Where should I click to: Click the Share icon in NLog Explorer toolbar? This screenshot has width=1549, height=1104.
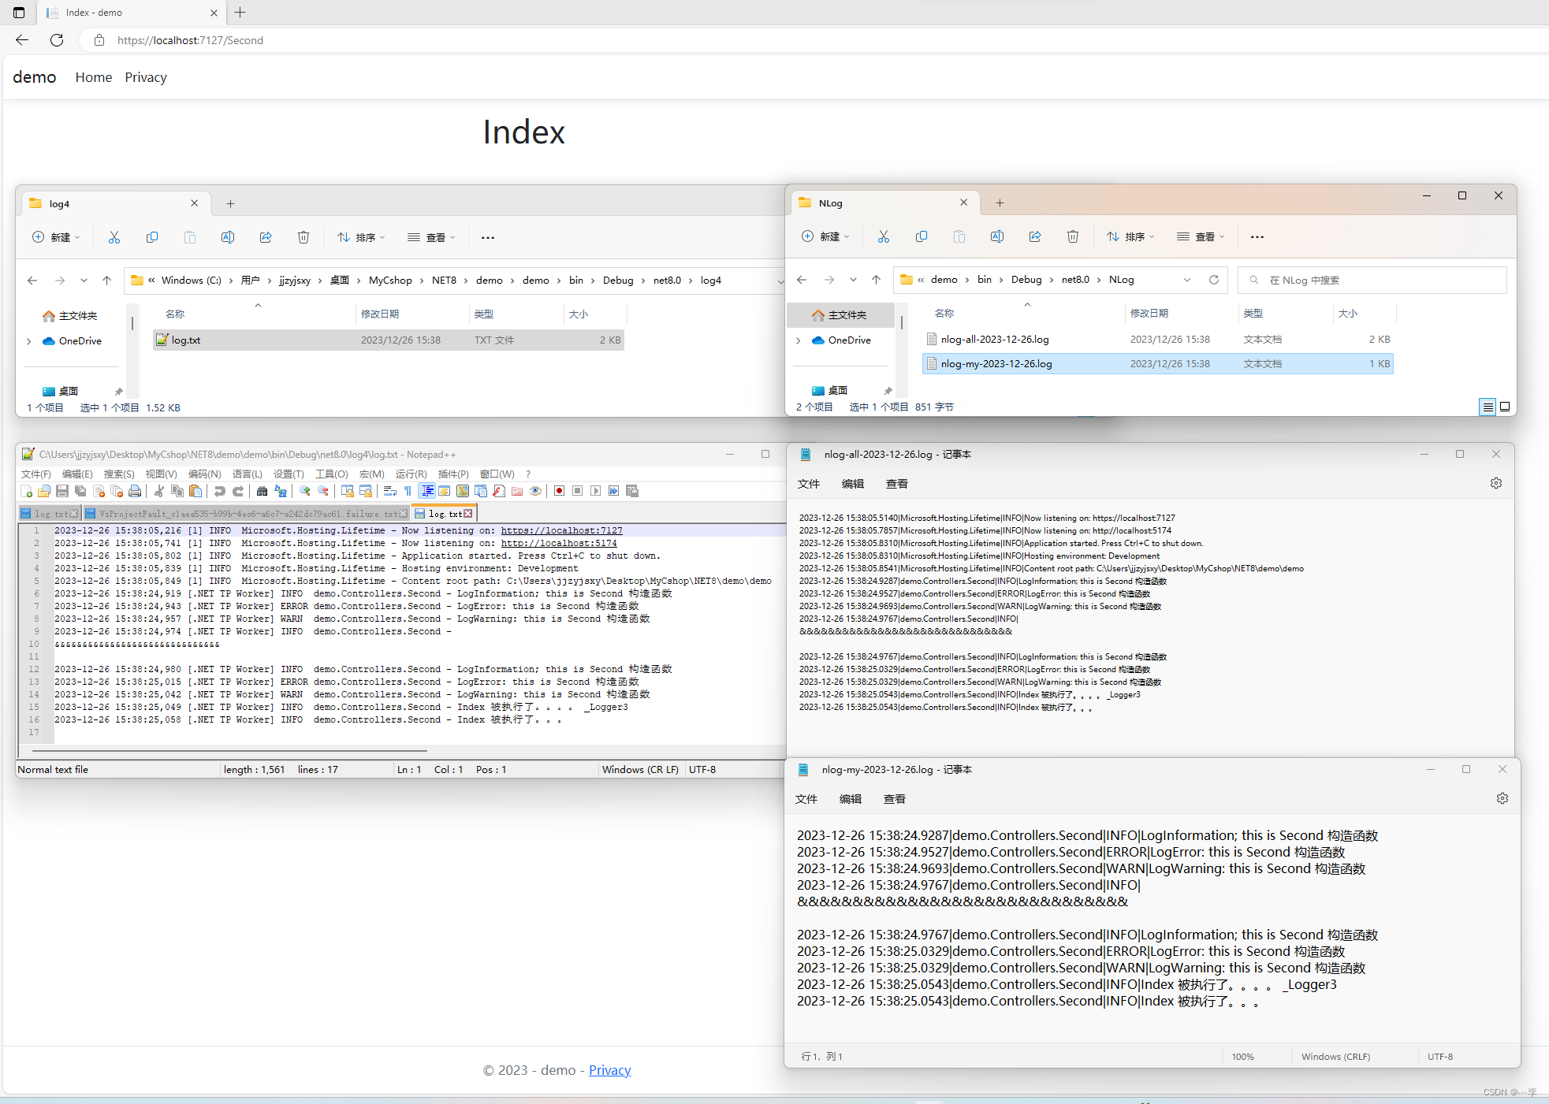click(1035, 236)
